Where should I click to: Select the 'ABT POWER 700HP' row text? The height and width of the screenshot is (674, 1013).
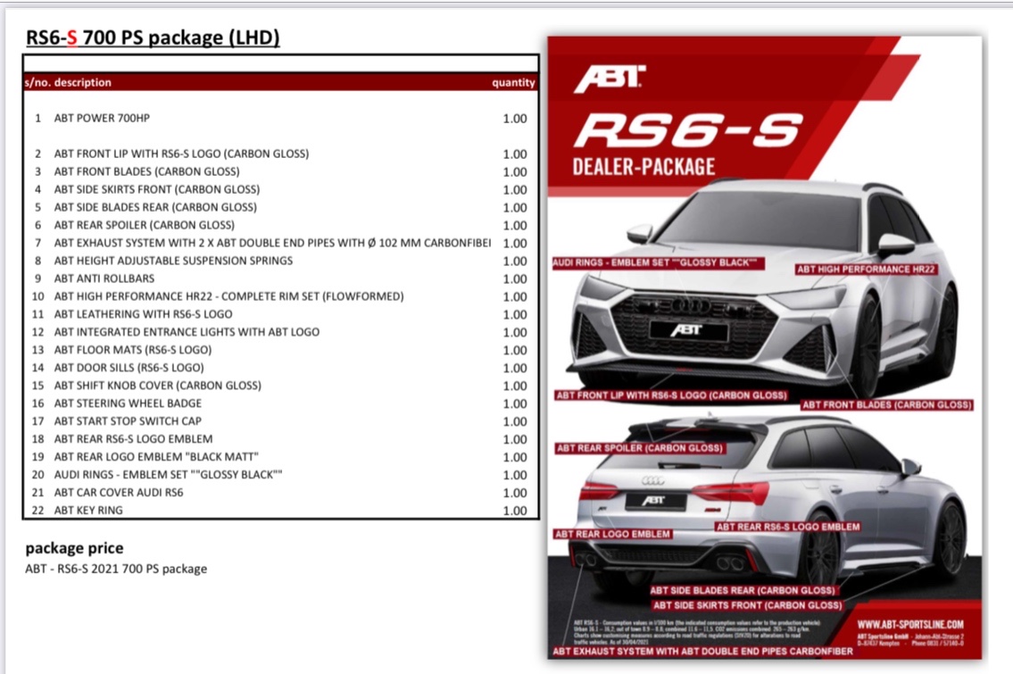coord(102,118)
